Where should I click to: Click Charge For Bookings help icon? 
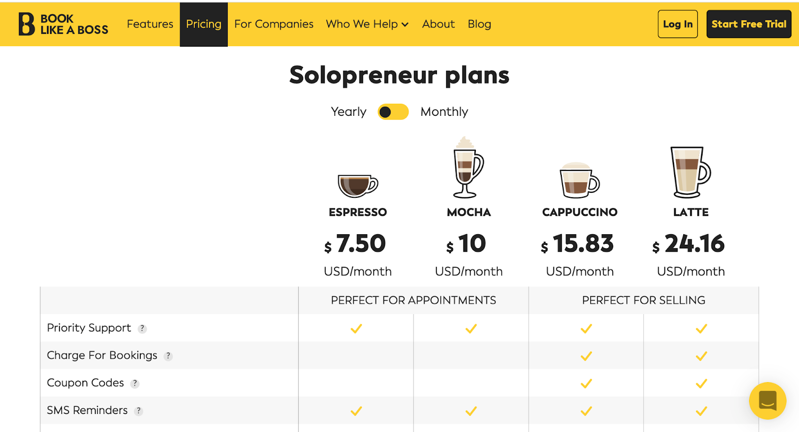point(168,356)
